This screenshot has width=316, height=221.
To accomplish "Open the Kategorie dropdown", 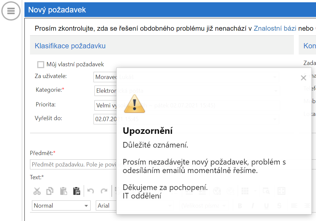I will point(105,91).
